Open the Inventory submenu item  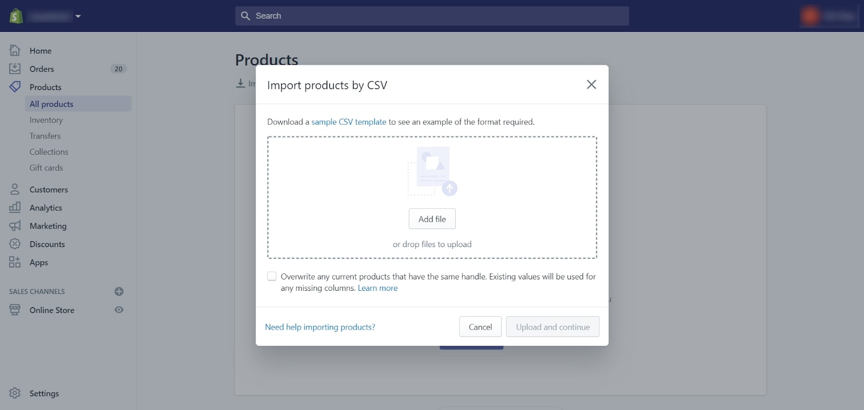point(46,120)
